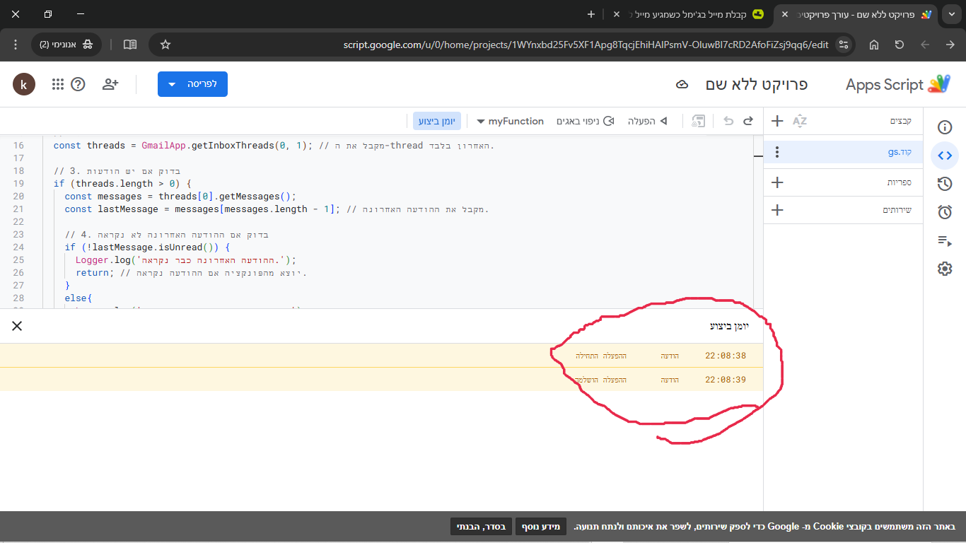The image size is (966, 543).
Task: Click the undo arrow in editor toolbar
Action: pos(728,121)
